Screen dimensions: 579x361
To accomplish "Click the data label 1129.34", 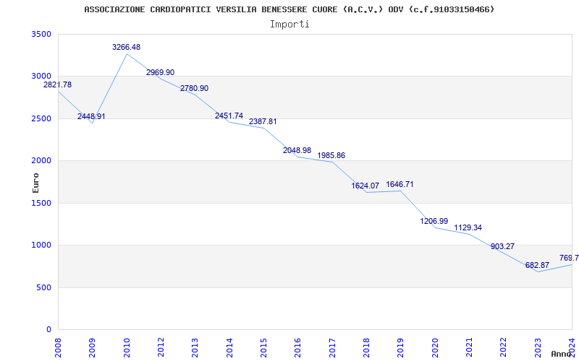I will pyautogui.click(x=468, y=227).
